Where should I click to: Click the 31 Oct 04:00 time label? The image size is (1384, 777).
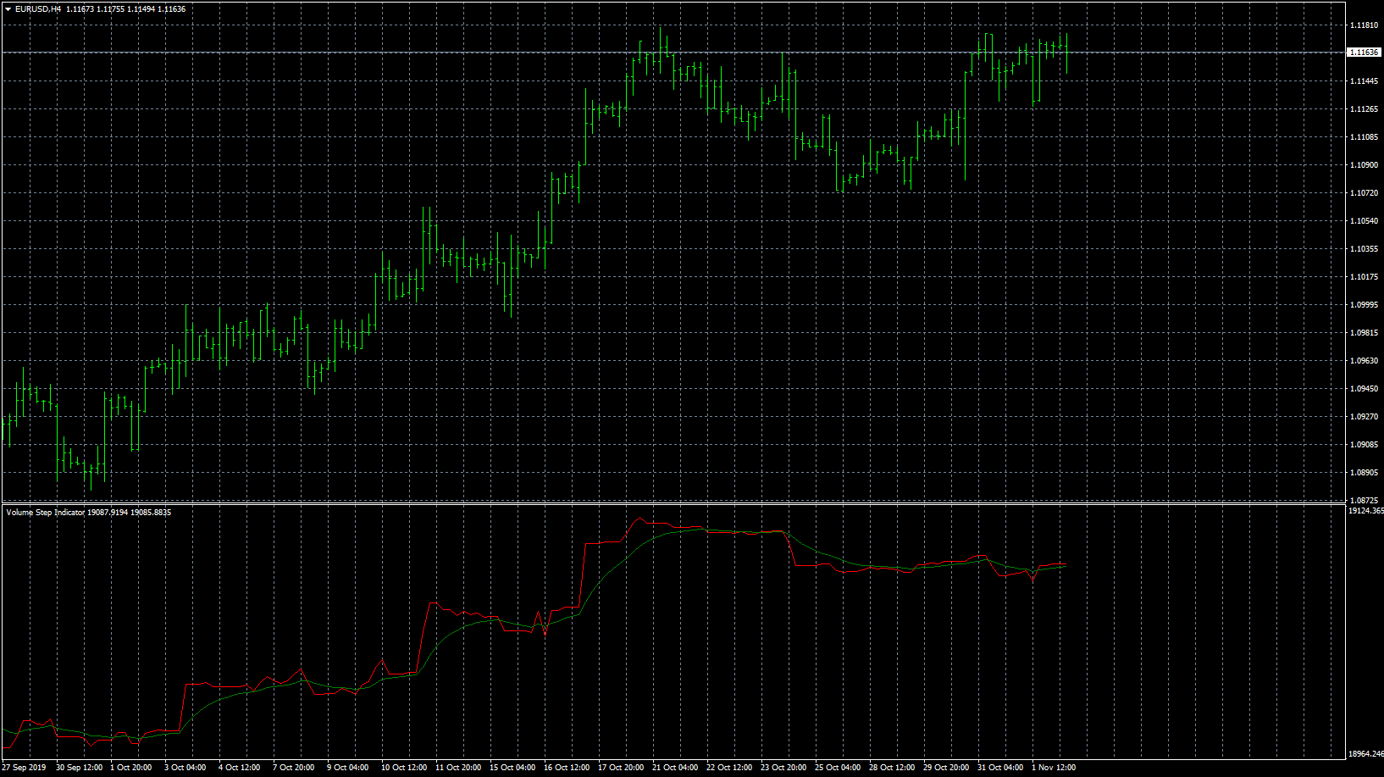tap(1000, 768)
